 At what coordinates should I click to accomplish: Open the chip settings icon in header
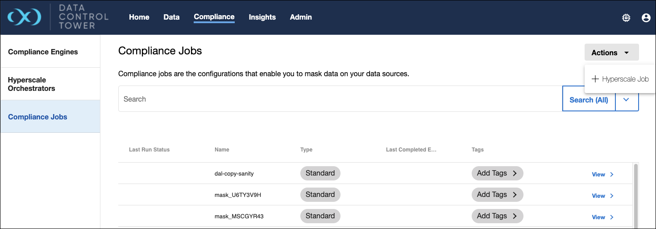pyautogui.click(x=626, y=18)
